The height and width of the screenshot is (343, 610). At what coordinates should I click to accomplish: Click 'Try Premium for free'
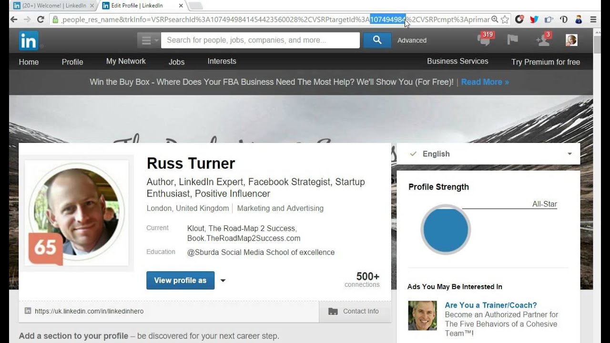[x=546, y=62]
